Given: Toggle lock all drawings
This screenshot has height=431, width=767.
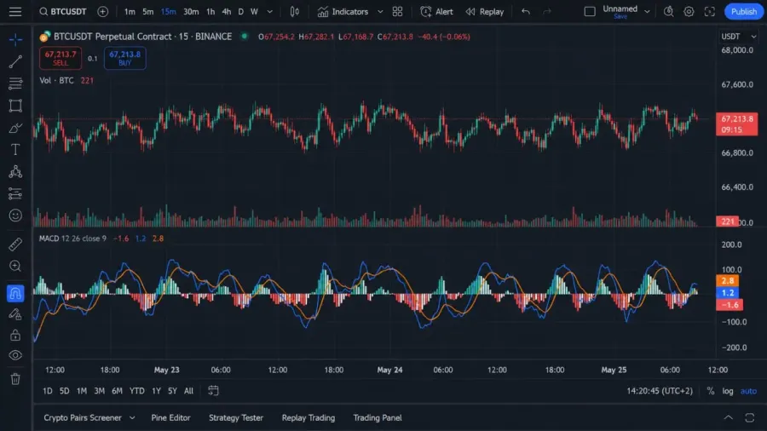Looking at the screenshot, I should coord(15,335).
